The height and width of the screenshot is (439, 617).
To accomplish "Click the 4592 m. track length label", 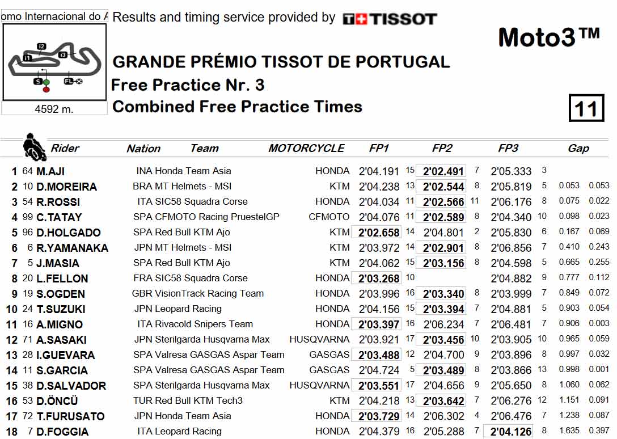I will (54, 109).
